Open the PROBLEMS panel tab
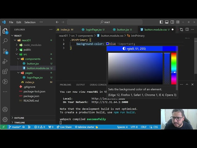The width and height of the screenshot is (197, 148). click(x=66, y=85)
